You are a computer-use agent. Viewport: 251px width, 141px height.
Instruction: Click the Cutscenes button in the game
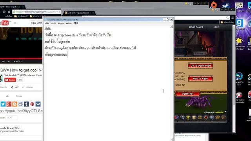(188, 94)
